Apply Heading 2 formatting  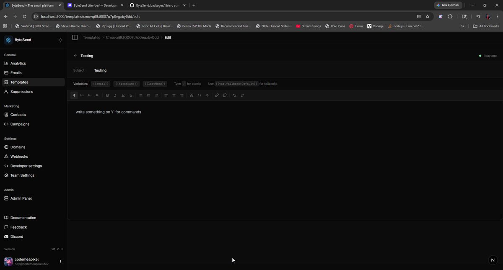coord(90,95)
